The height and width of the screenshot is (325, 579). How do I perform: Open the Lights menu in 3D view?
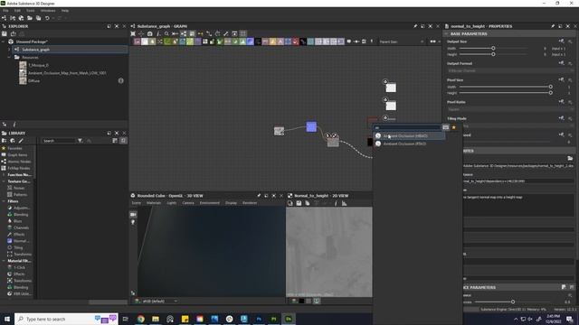coord(171,203)
